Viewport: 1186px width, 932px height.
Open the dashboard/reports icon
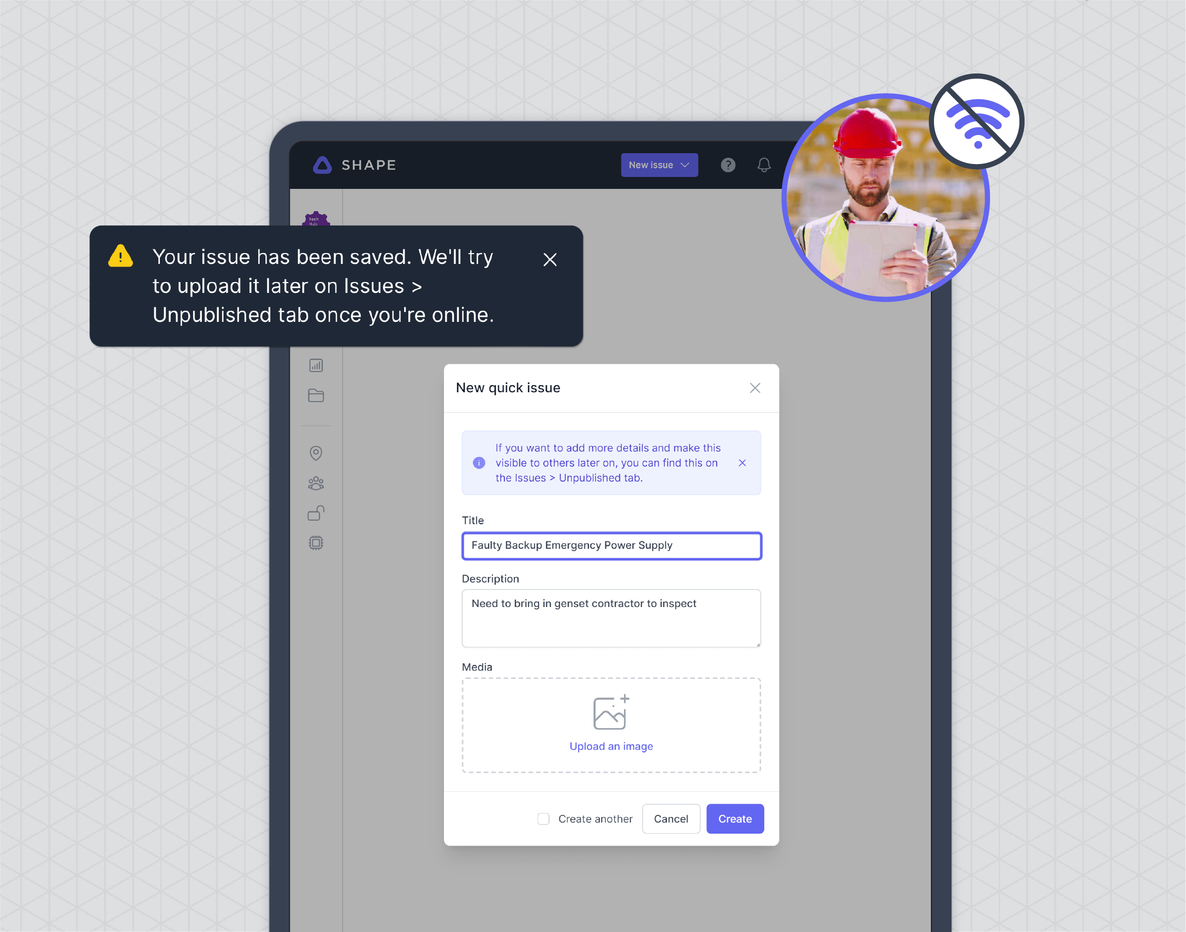coord(316,365)
